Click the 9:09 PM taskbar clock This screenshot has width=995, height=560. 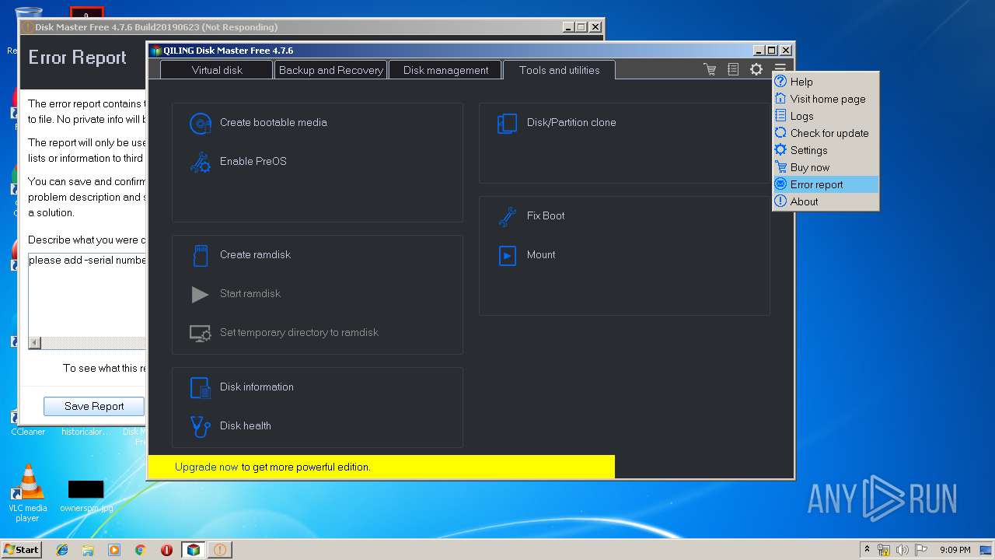point(955,550)
